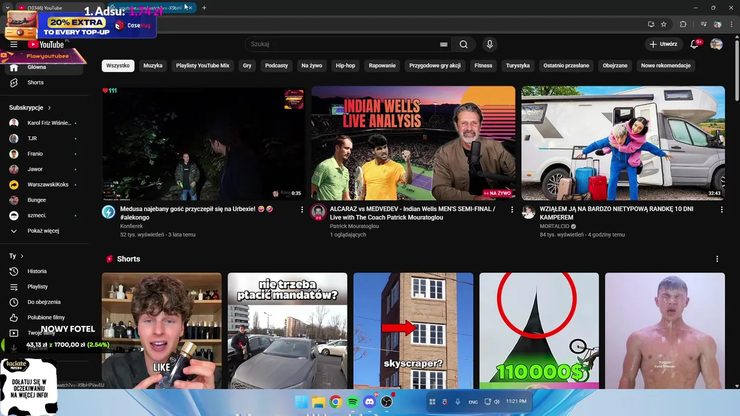Screen dimensions: 740x416
Task: Open the 110000$ Short thumbnail
Action: [539, 330]
